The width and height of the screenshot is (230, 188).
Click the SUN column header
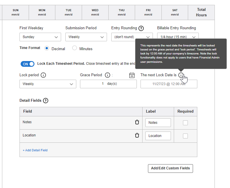point(15,12)
